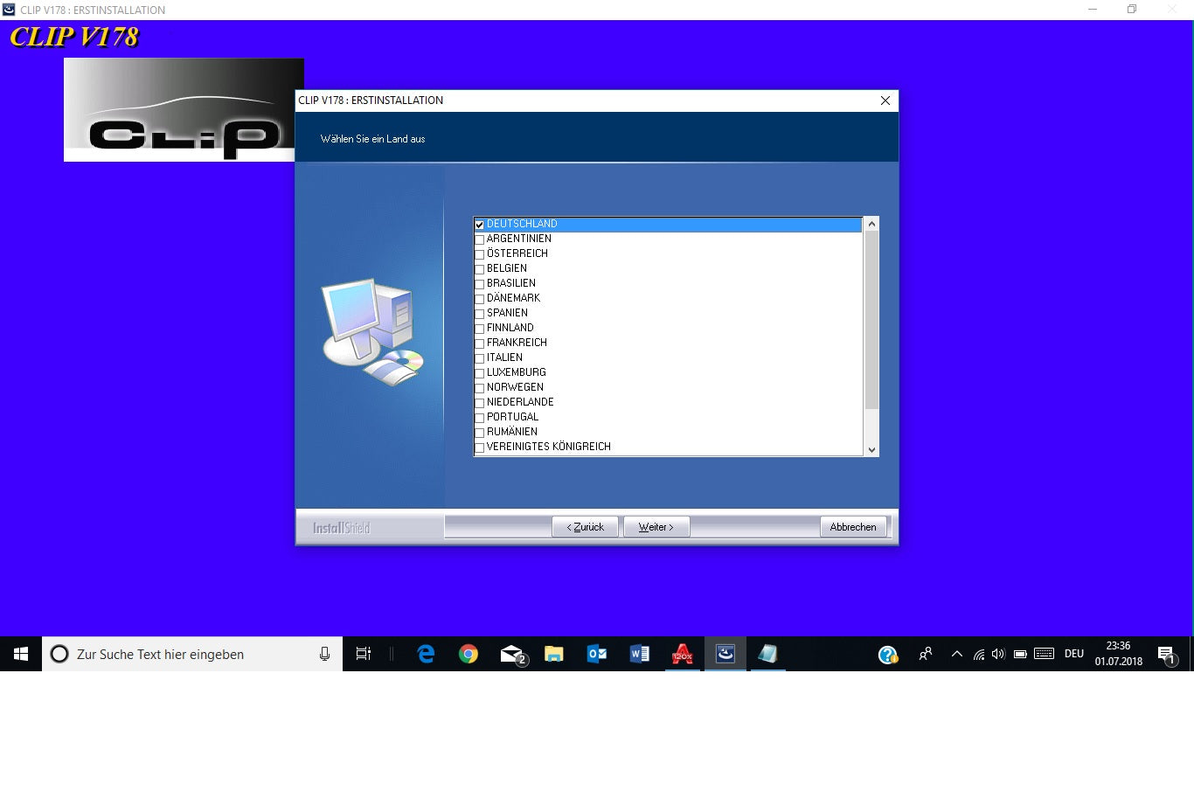1194x798 pixels.
Task: Go back with the Zurück button
Action: tap(585, 527)
